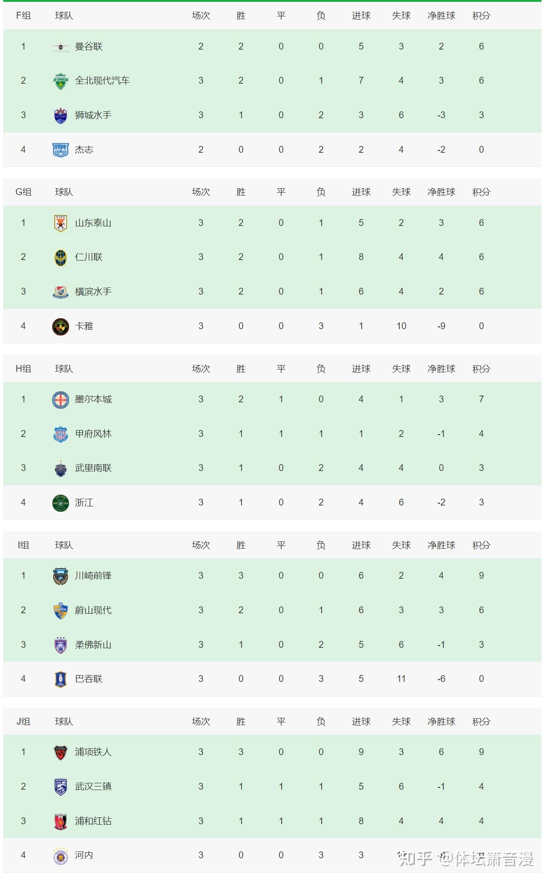Click the 积分 column header in F组
Image resolution: width=547 pixels, height=881 pixels.
pyautogui.click(x=481, y=16)
